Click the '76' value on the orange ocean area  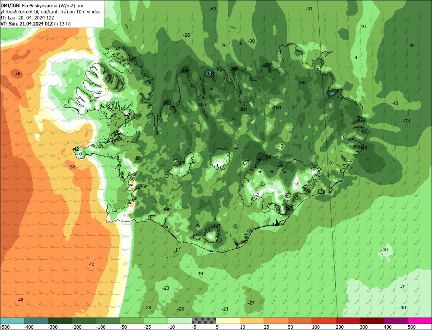coord(18,73)
